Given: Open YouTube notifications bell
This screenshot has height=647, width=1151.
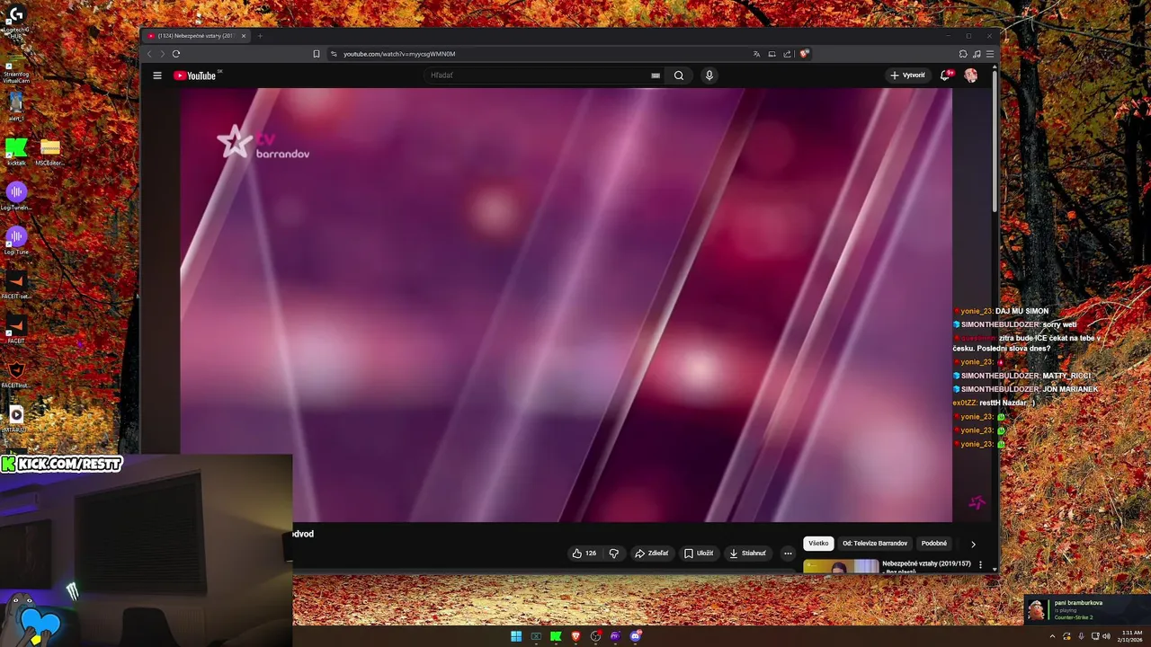Looking at the screenshot, I should [x=945, y=75].
